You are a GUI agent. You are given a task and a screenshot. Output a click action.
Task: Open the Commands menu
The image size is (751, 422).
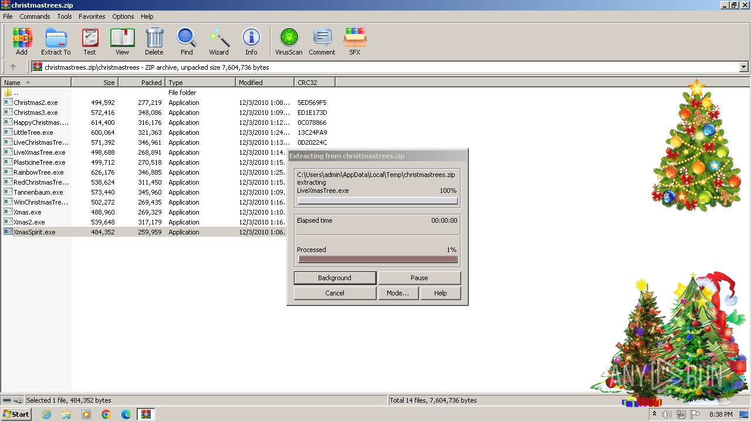(x=35, y=16)
